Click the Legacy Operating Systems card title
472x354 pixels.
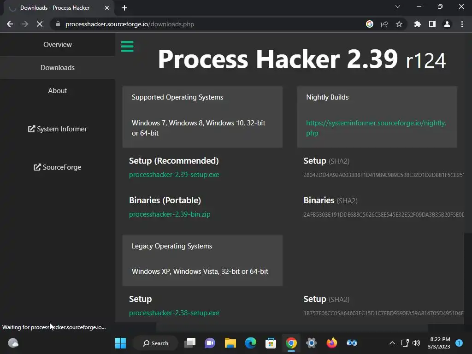point(172,246)
